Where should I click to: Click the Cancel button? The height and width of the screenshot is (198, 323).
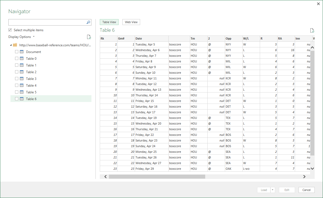(307, 190)
